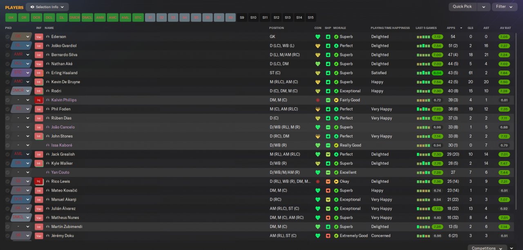Select the STC position chip
The image size is (523, 250).
138,18
